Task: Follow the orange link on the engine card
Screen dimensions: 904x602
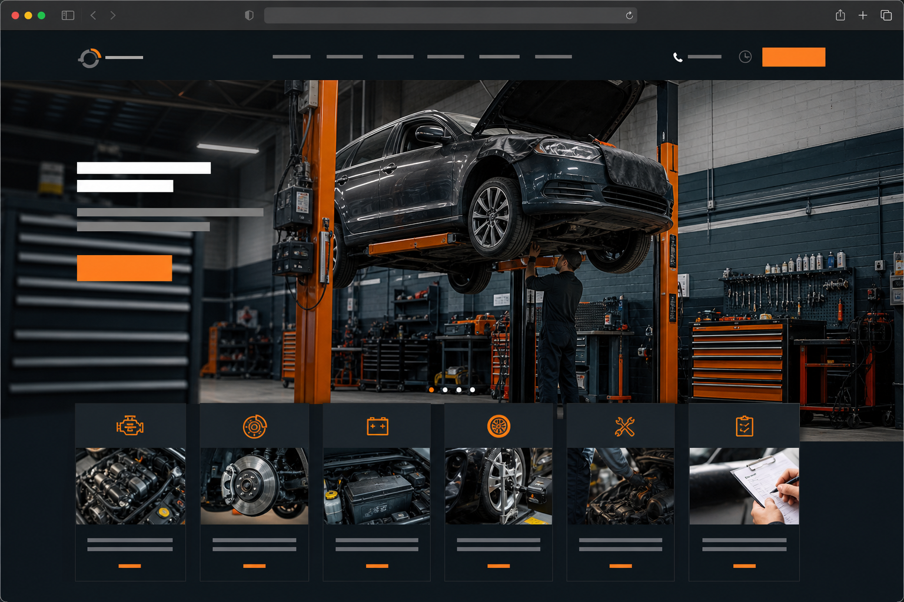Action: point(130,566)
